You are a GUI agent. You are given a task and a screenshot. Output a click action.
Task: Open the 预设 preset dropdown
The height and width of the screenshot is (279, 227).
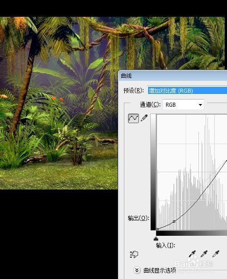pyautogui.click(x=187, y=90)
